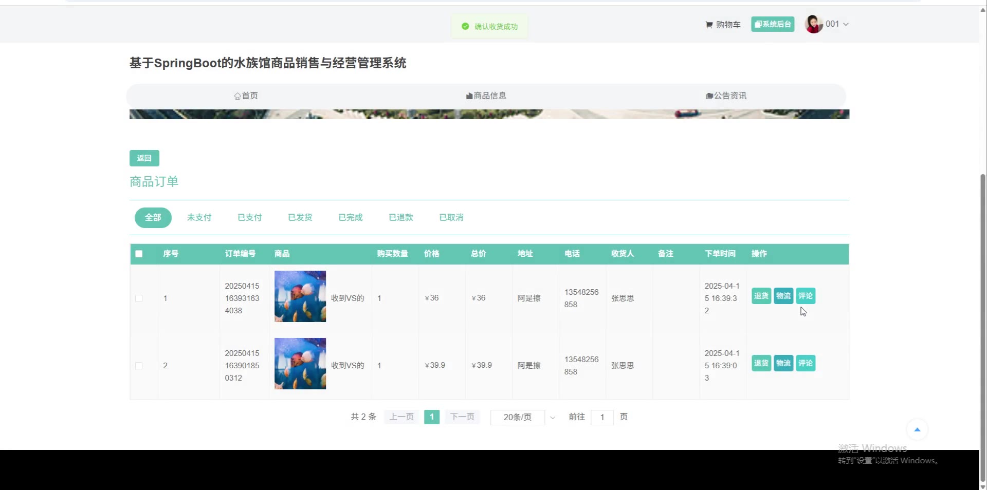Click 退货 return button for first order

(x=761, y=296)
